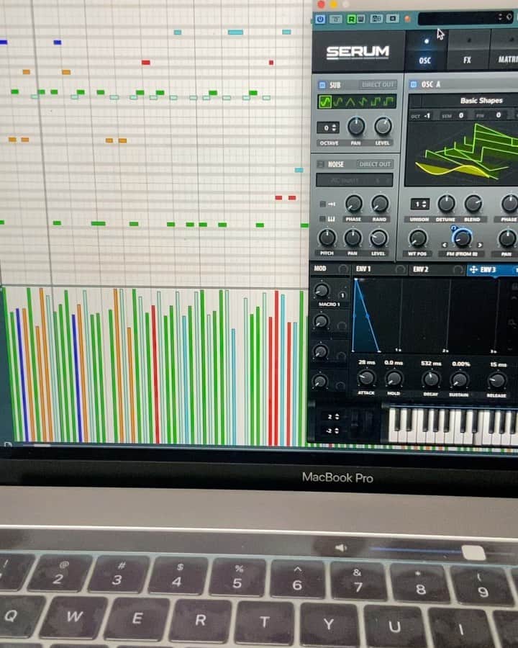Toggle the noise keytrack checkbox
518x648 pixels.
322,218
